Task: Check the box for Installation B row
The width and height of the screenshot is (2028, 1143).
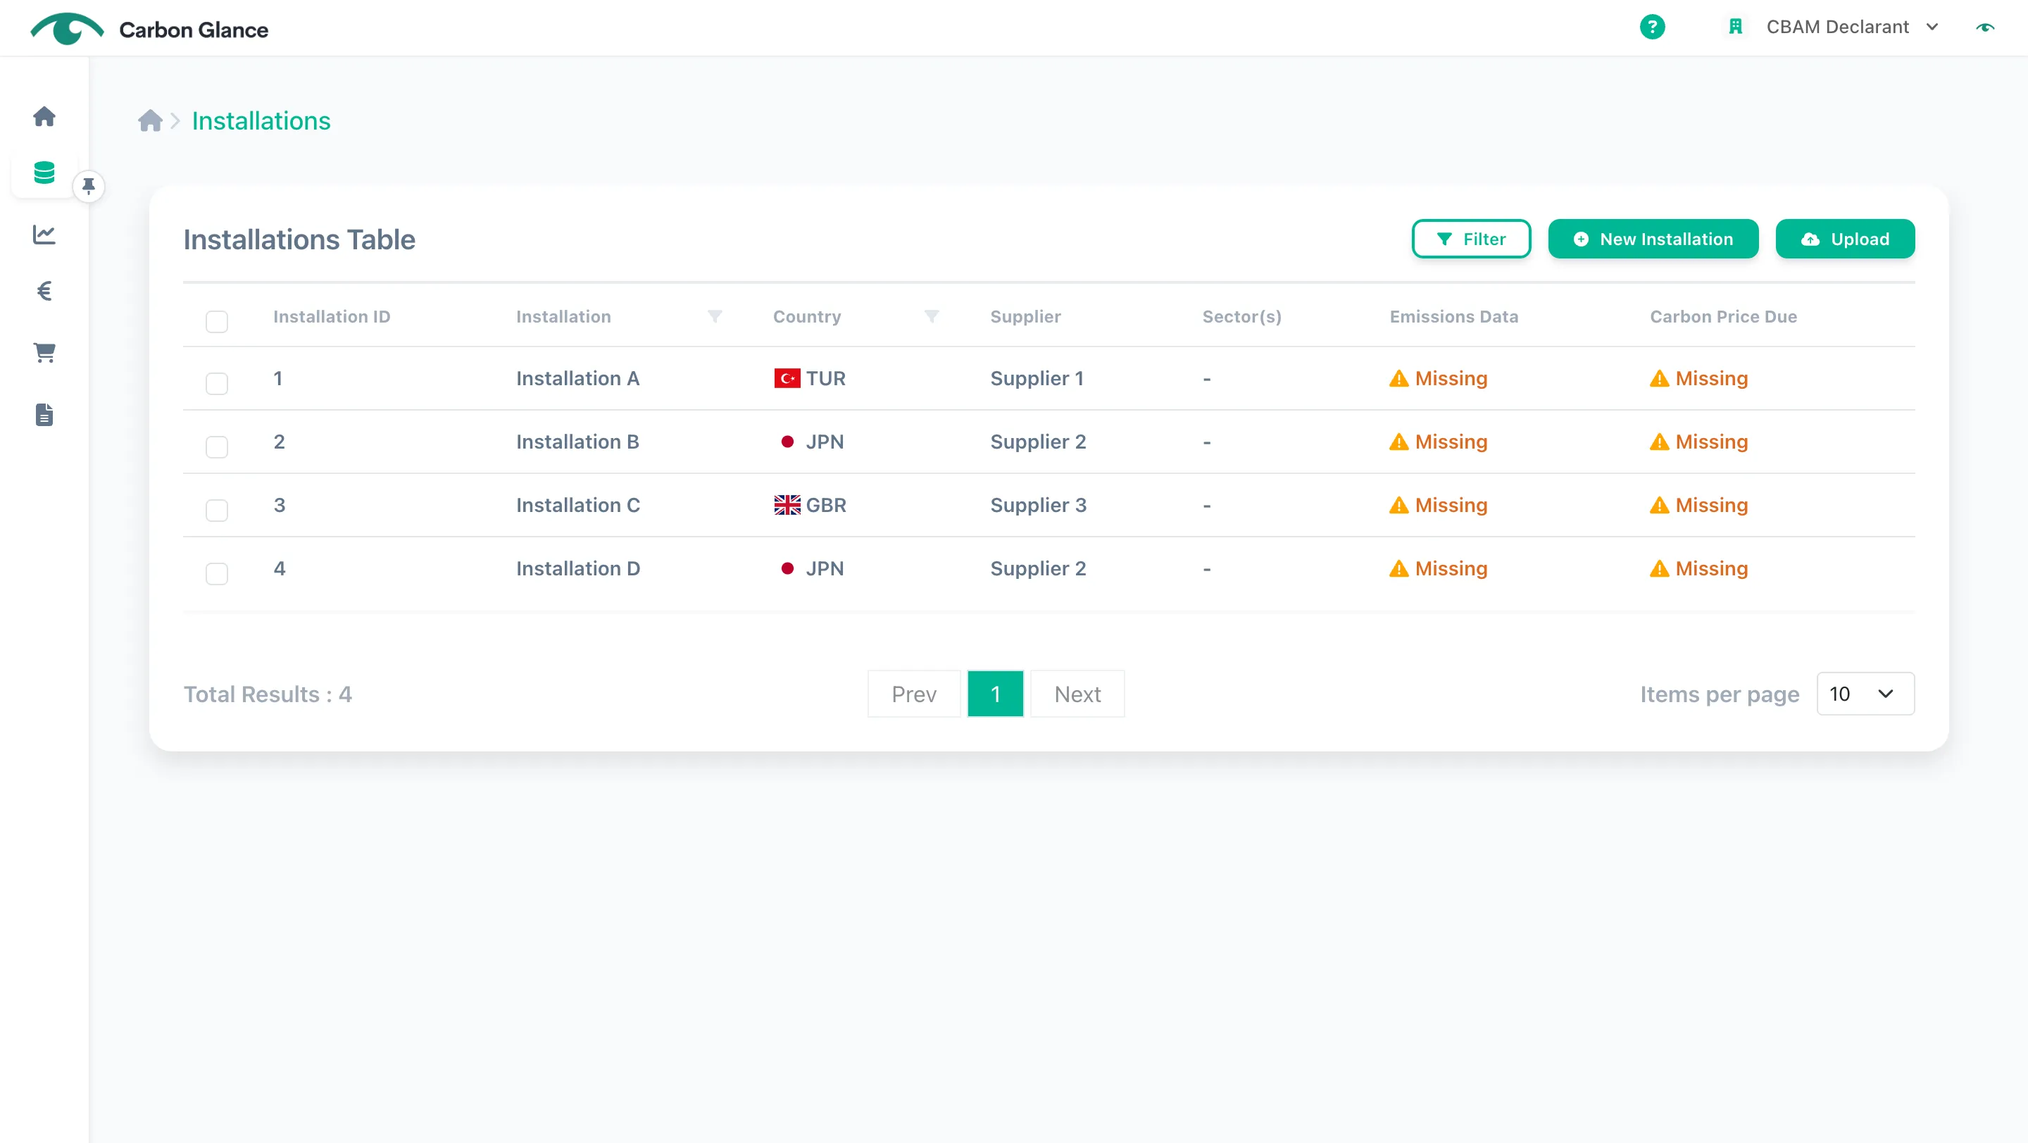Action: (216, 447)
